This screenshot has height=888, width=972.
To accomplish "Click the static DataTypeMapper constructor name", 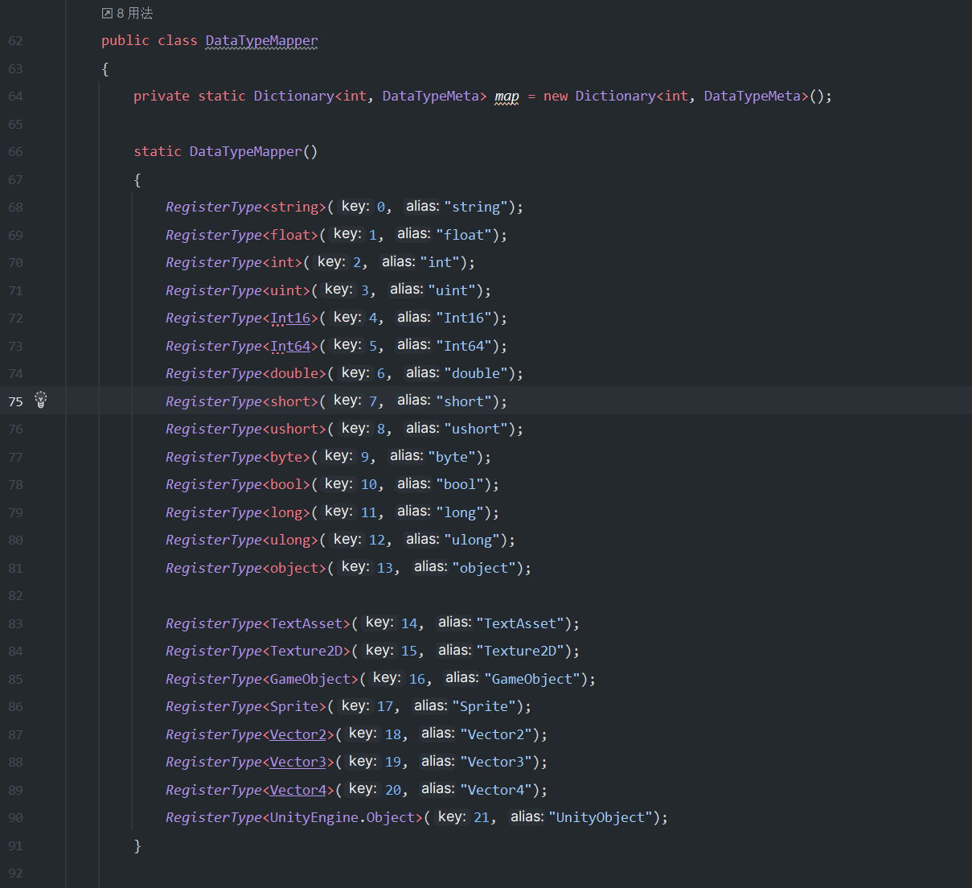I will (x=245, y=151).
